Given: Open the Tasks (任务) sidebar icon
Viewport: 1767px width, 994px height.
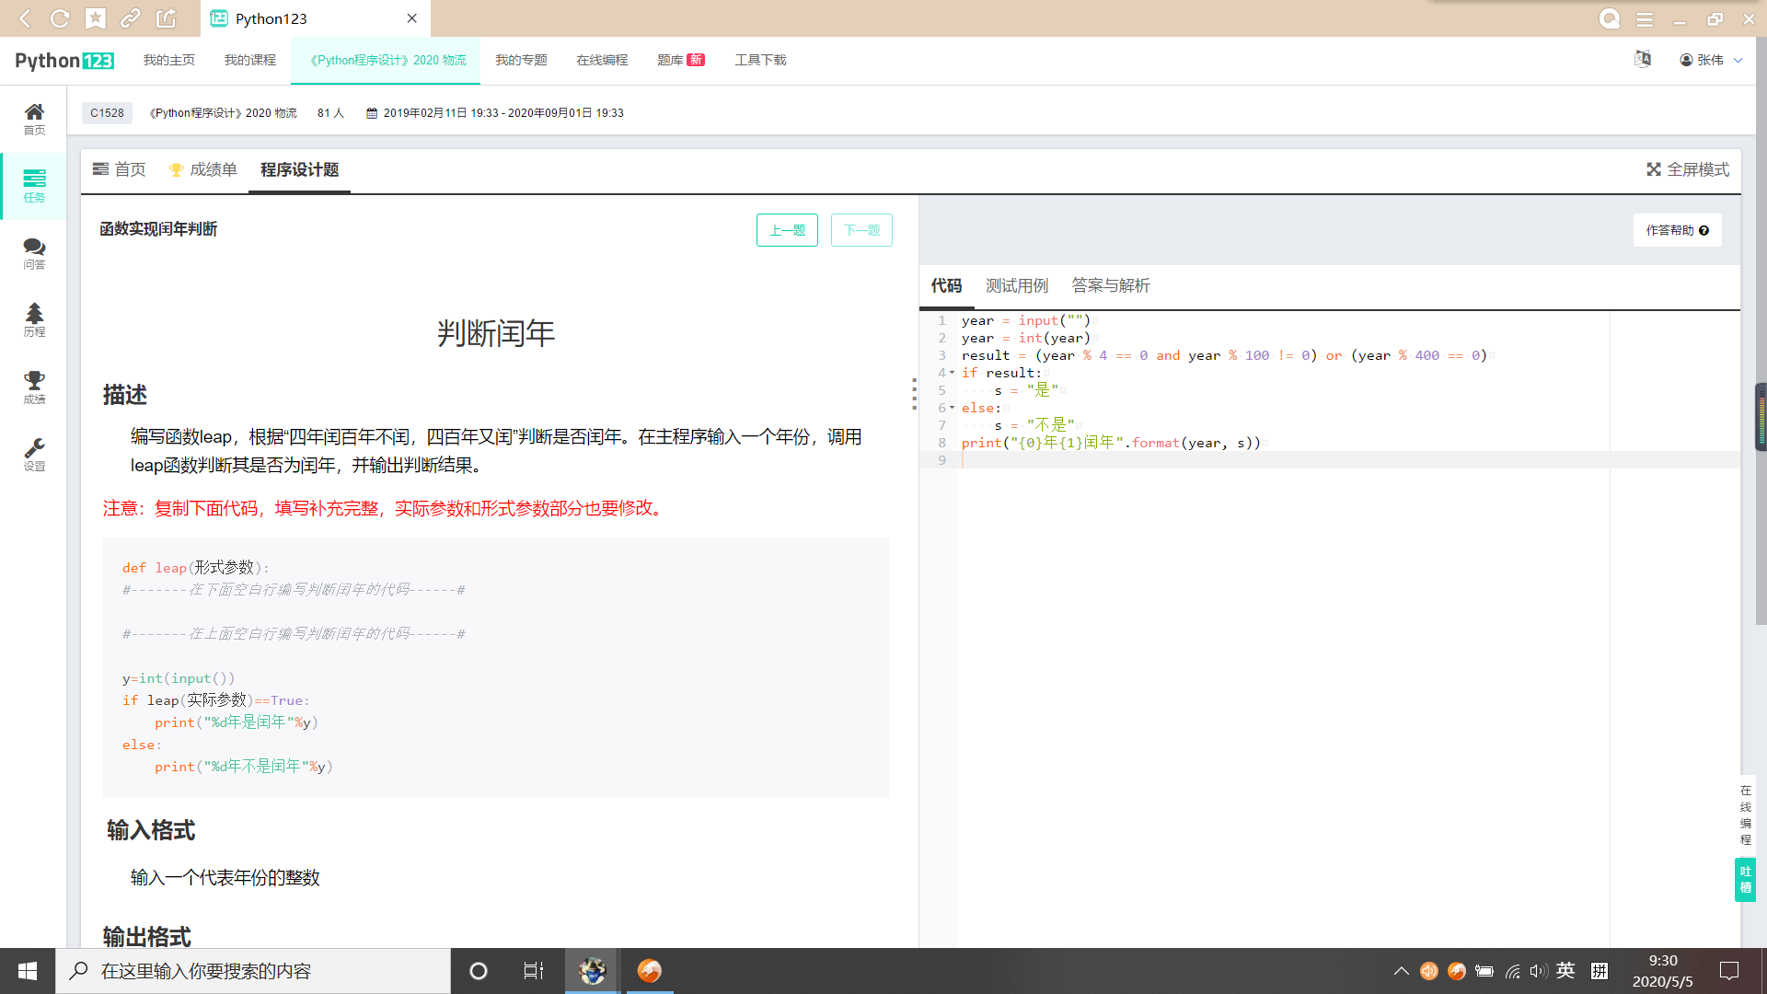Looking at the screenshot, I should coord(34,185).
